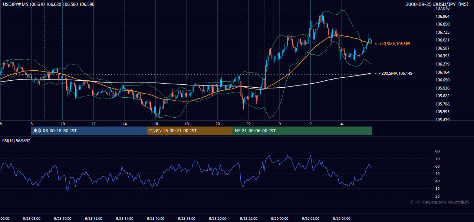
Task: Click the <200,SMA,106.149 label
Action: tap(393, 73)
